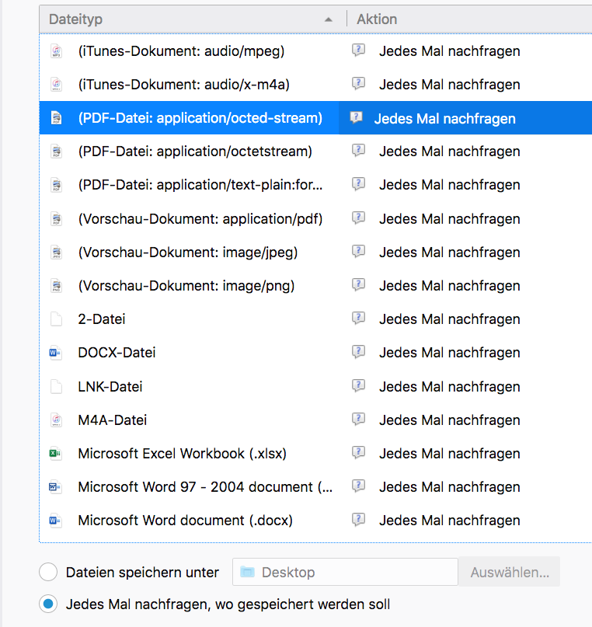Click the Aktion column header
592x627 pixels.
[x=377, y=19]
